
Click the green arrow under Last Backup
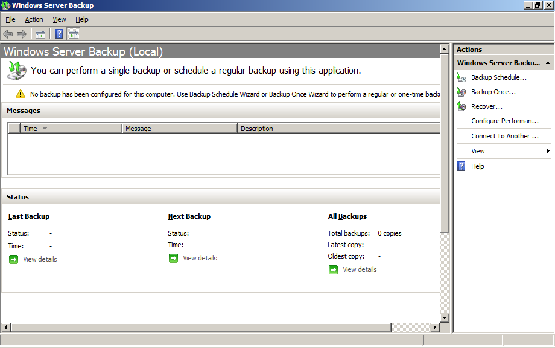[x=13, y=259]
